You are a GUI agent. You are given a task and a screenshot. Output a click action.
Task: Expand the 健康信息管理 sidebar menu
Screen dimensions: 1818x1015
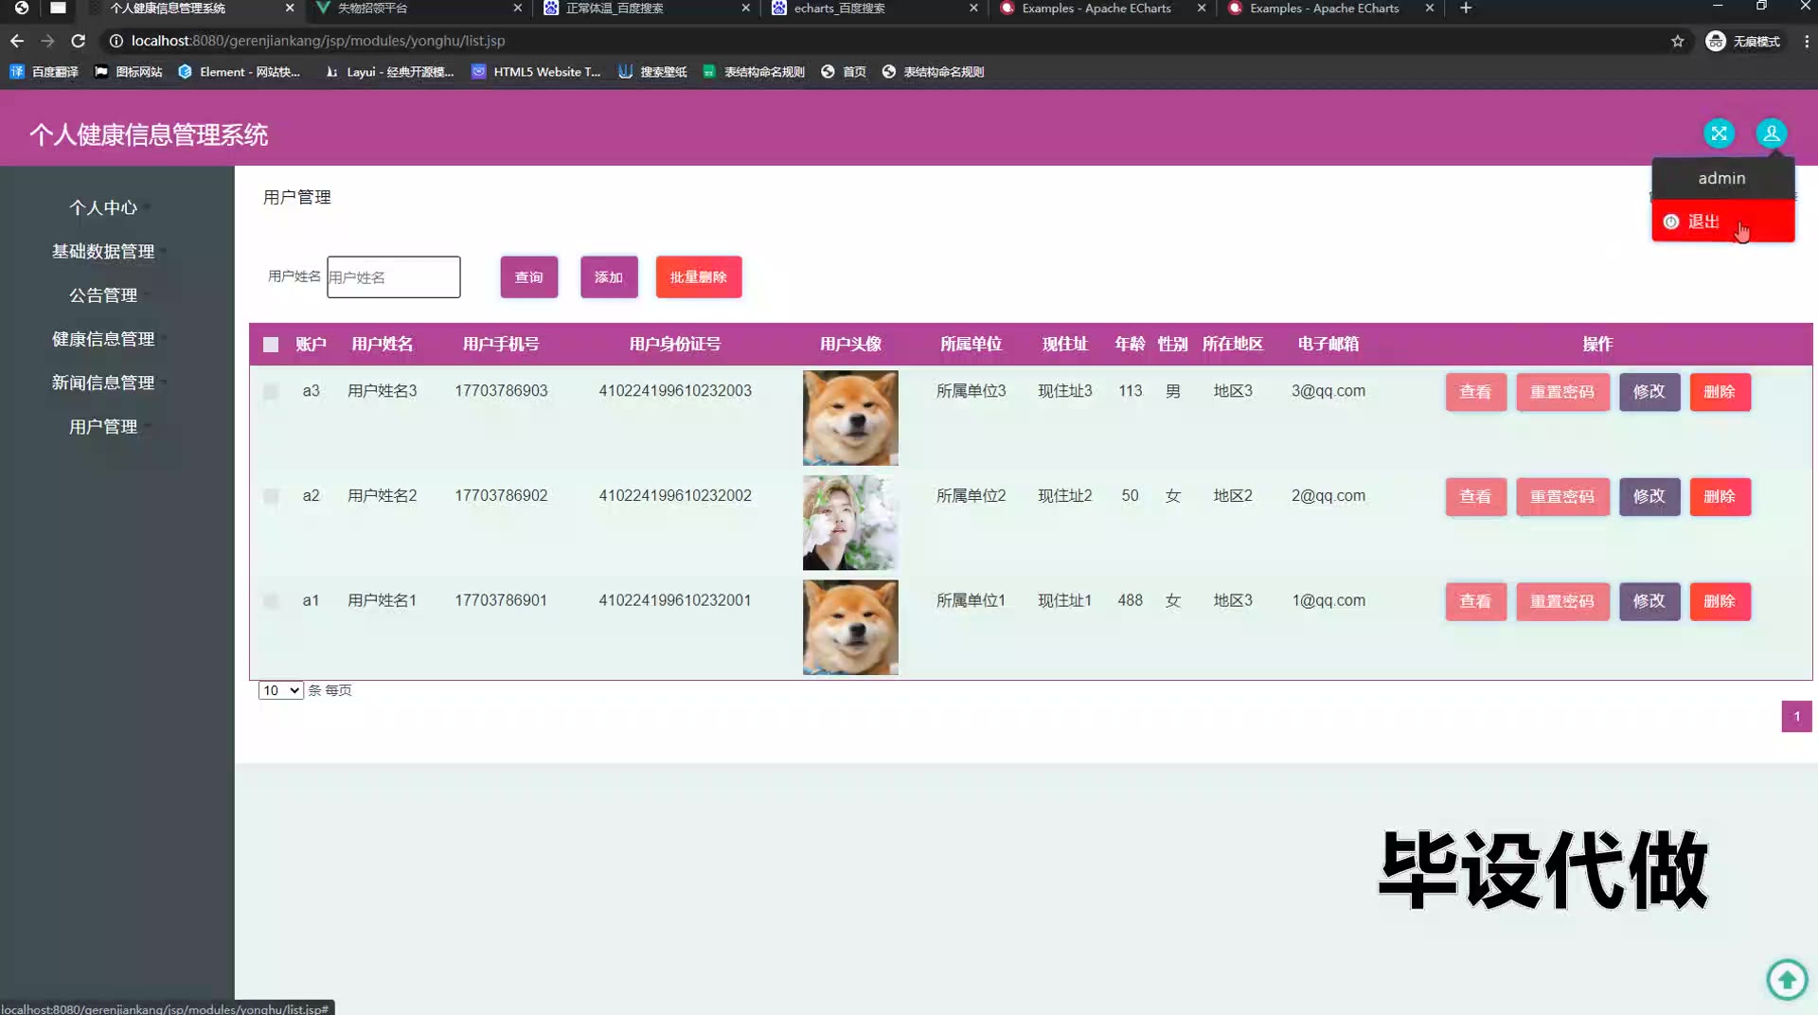click(x=103, y=339)
